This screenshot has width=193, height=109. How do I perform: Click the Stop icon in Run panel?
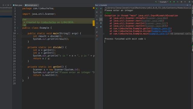click(97, 12)
